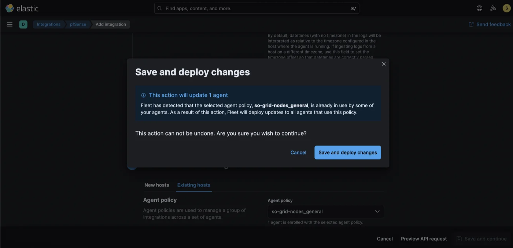
Task: Close the Save and deploy dialog
Action: pos(384,64)
